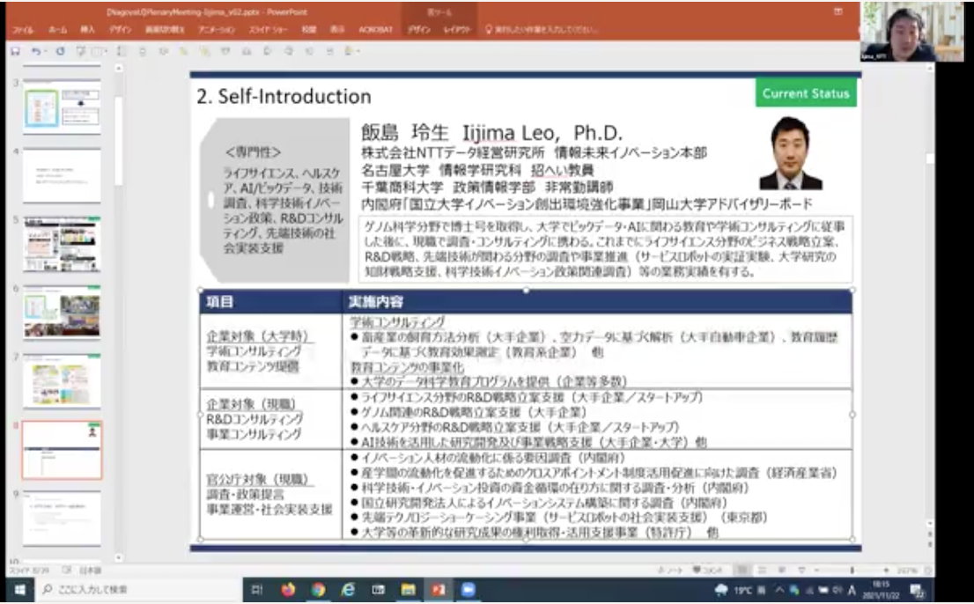This screenshot has height=604, width=974.
Task: Open Firefox from the Windows taskbar
Action: [x=287, y=590]
